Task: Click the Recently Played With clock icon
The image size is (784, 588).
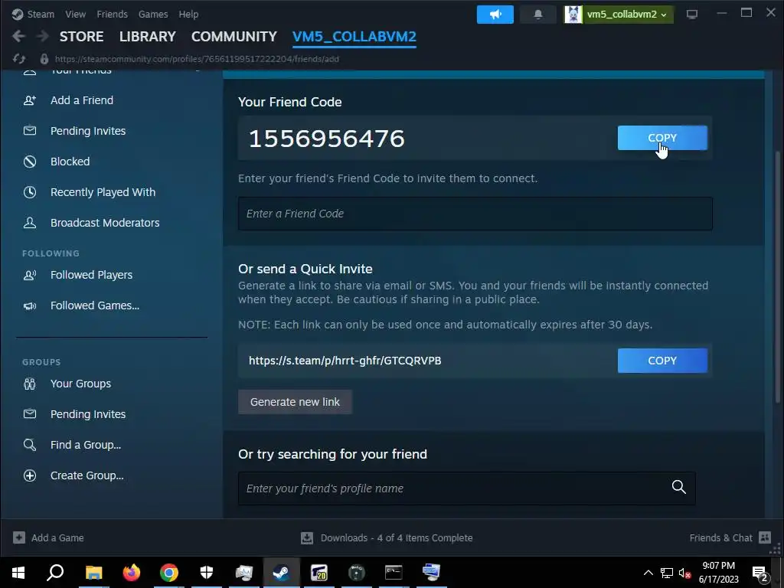Action: tap(30, 192)
